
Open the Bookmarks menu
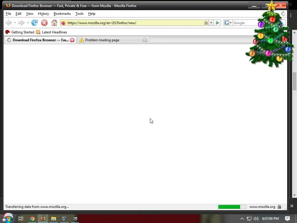pyautogui.click(x=62, y=14)
